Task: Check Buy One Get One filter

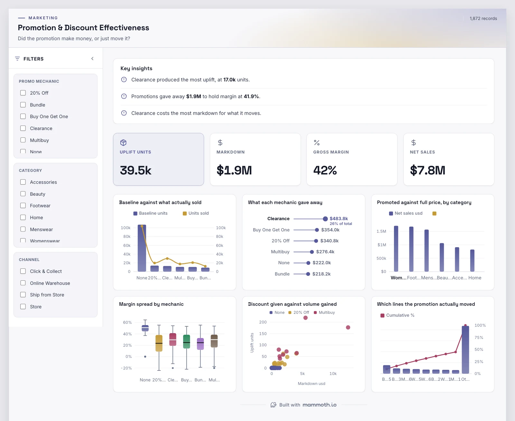Action: 23,117
